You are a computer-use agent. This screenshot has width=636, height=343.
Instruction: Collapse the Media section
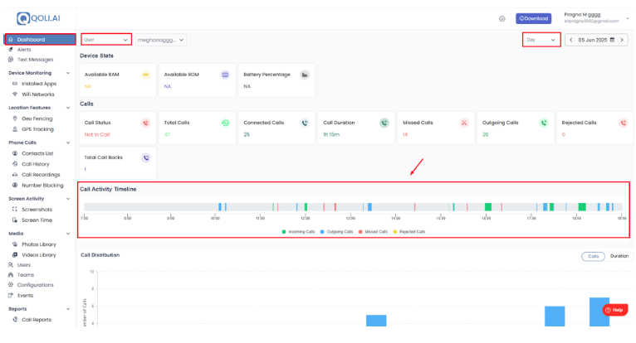[68, 234]
